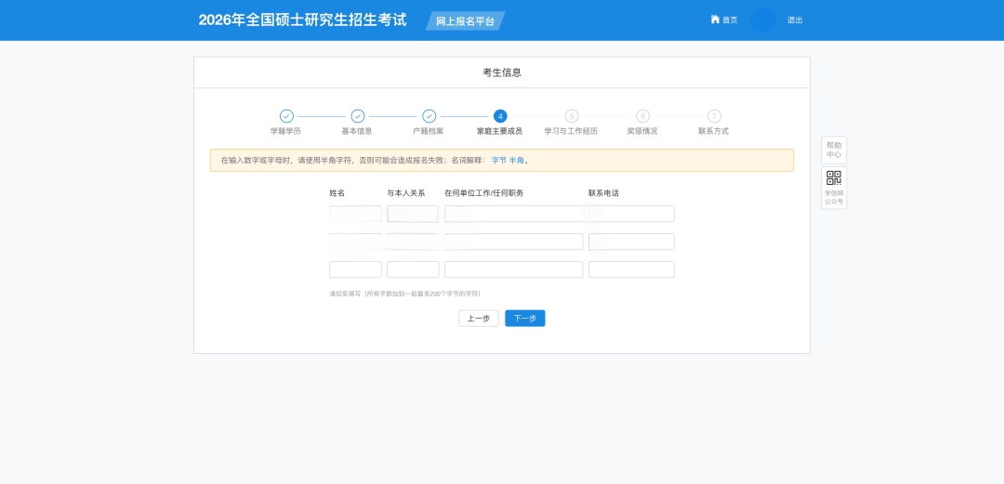1004x484 pixels.
Task: Focus third row 与本人关系 input field
Action: [x=413, y=269]
